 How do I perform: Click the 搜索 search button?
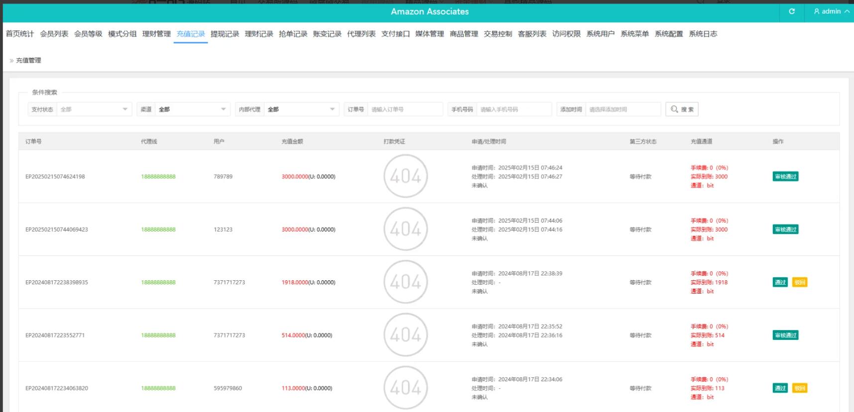coord(682,109)
